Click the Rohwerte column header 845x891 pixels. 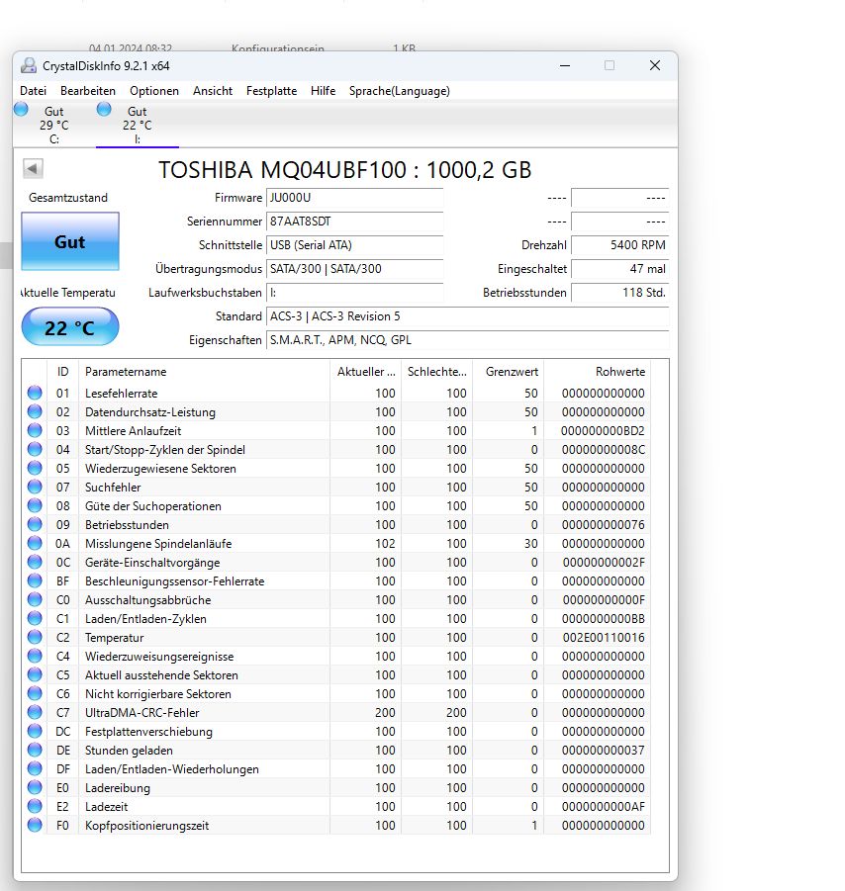[597, 372]
